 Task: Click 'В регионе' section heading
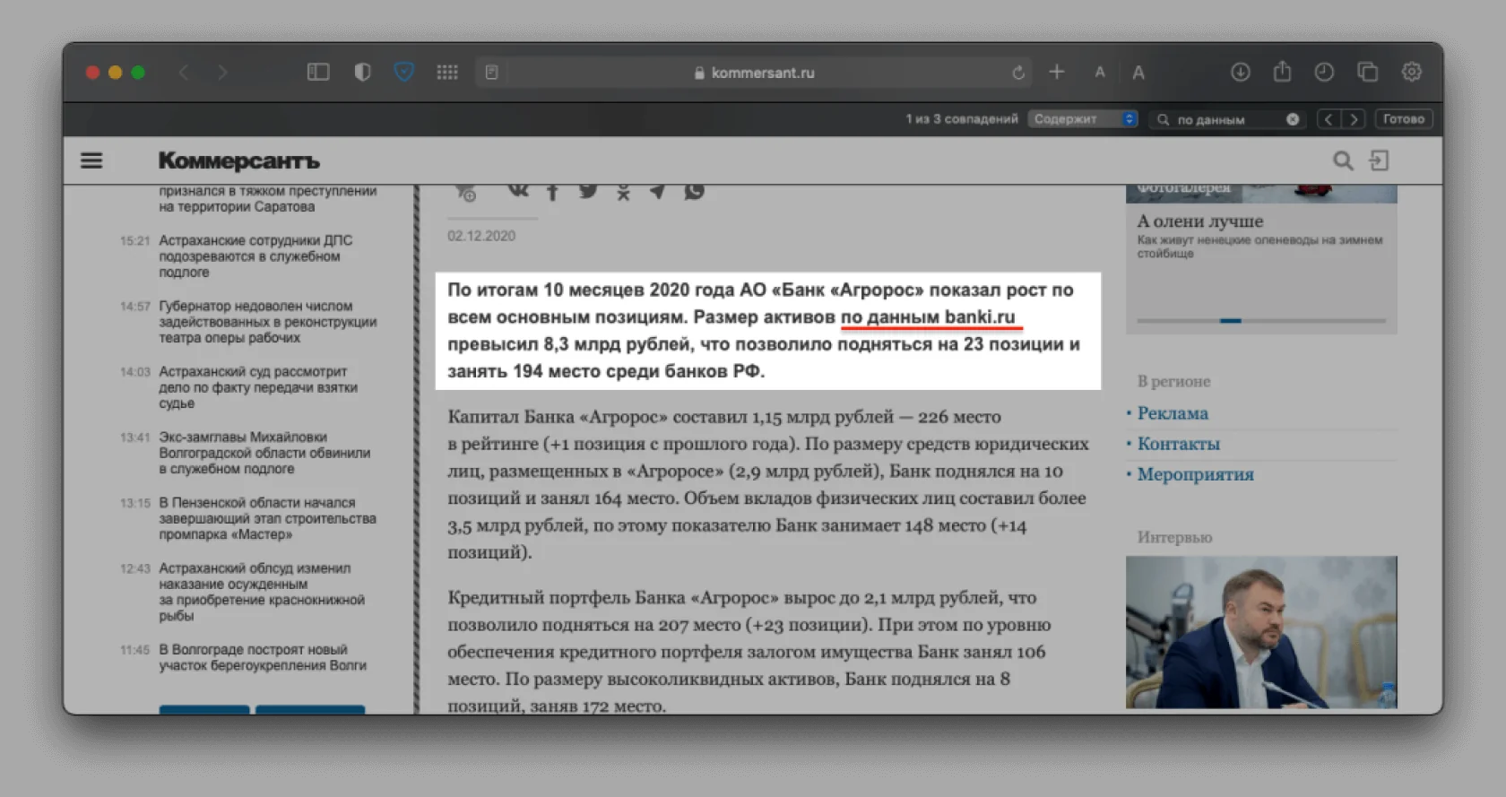click(1173, 381)
